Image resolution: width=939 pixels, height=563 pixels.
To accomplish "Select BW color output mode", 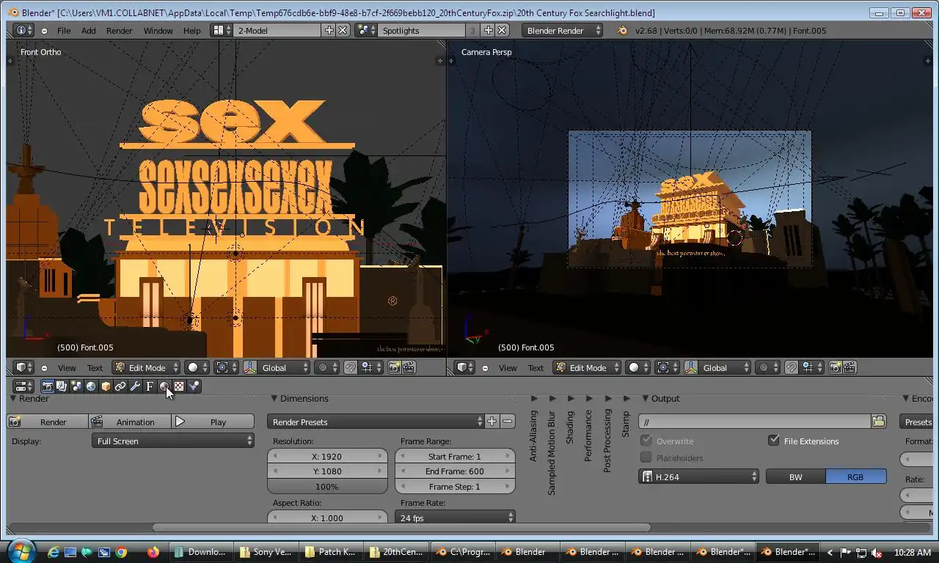I will point(796,476).
